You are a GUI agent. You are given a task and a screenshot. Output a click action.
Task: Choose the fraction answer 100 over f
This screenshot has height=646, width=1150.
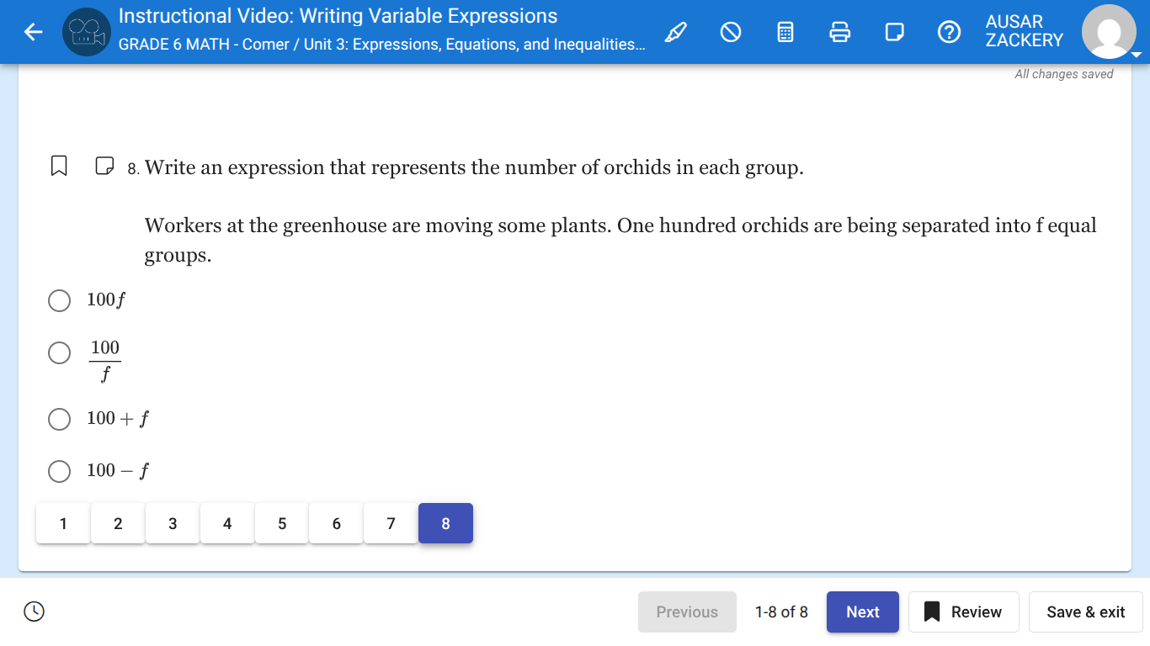(59, 352)
